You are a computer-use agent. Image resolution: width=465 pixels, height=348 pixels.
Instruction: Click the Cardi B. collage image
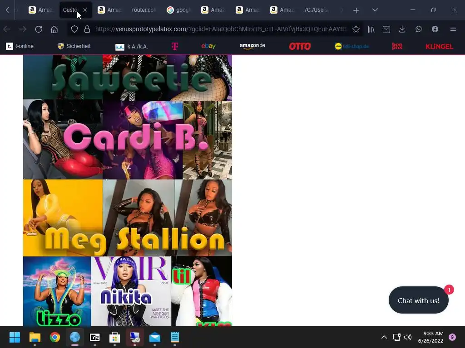(x=128, y=140)
